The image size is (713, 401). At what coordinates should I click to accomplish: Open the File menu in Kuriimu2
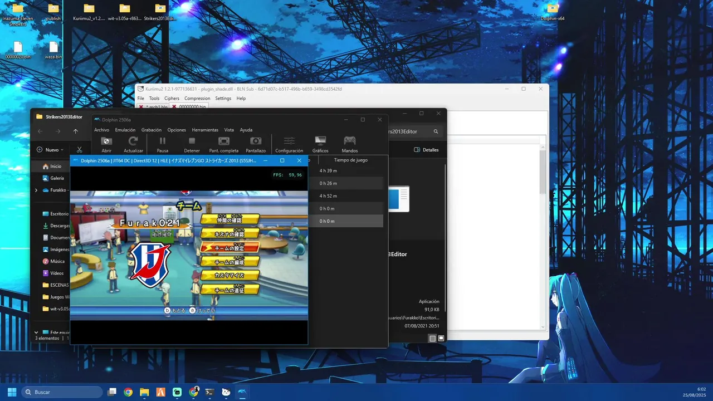click(141, 99)
